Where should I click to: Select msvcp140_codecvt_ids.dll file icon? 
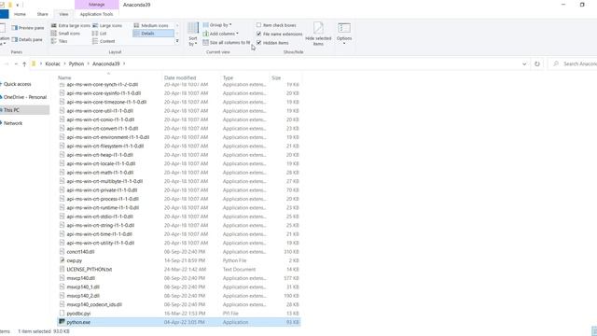tap(62, 304)
